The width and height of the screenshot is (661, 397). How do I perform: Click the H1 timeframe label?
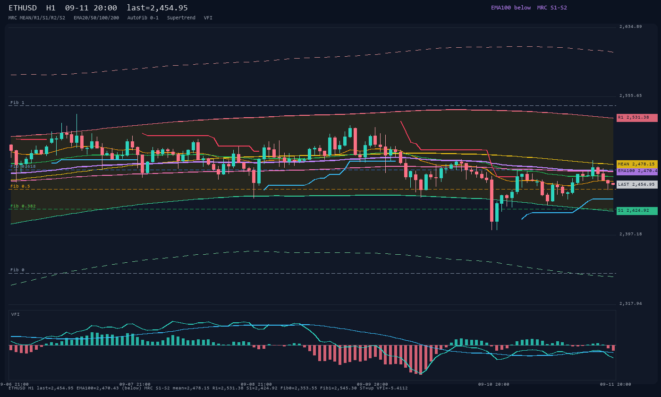click(x=51, y=8)
